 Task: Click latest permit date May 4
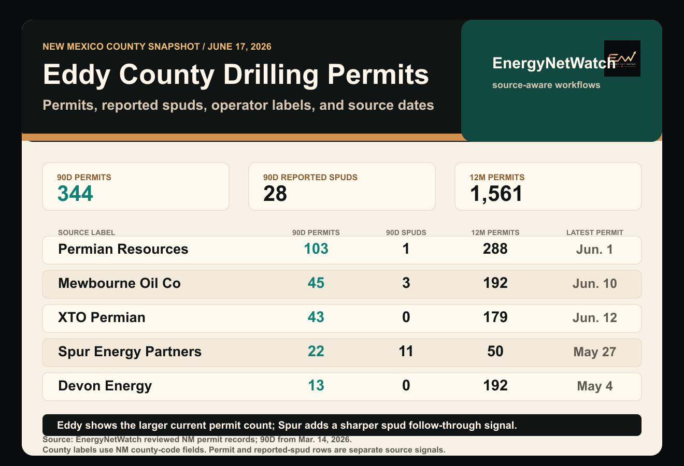point(595,386)
